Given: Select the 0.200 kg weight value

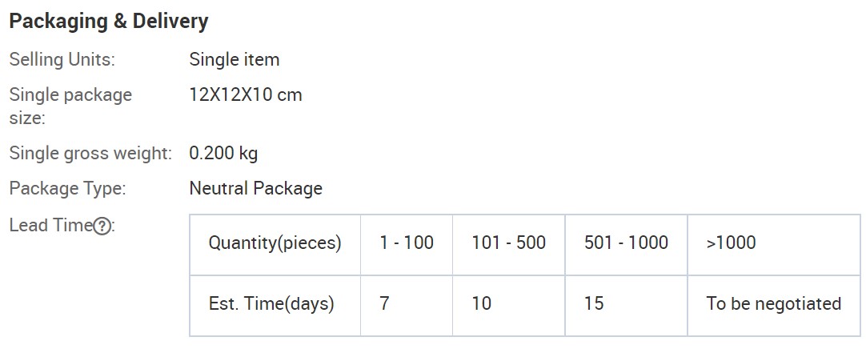Looking at the screenshot, I should (223, 153).
